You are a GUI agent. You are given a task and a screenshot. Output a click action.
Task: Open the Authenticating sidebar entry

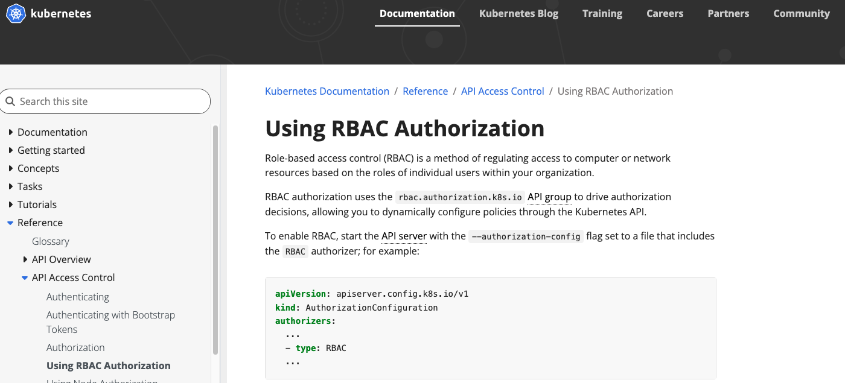pos(78,297)
